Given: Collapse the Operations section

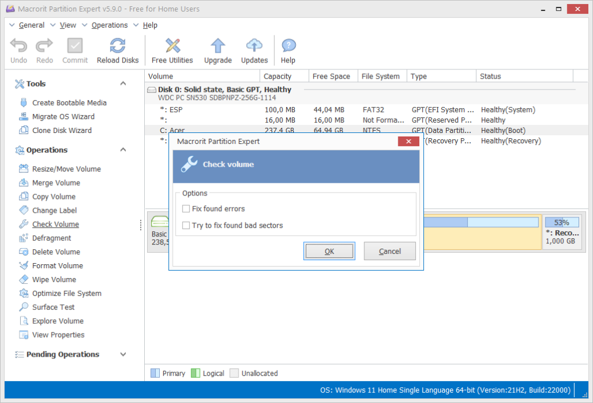Looking at the screenshot, I should coord(122,150).
